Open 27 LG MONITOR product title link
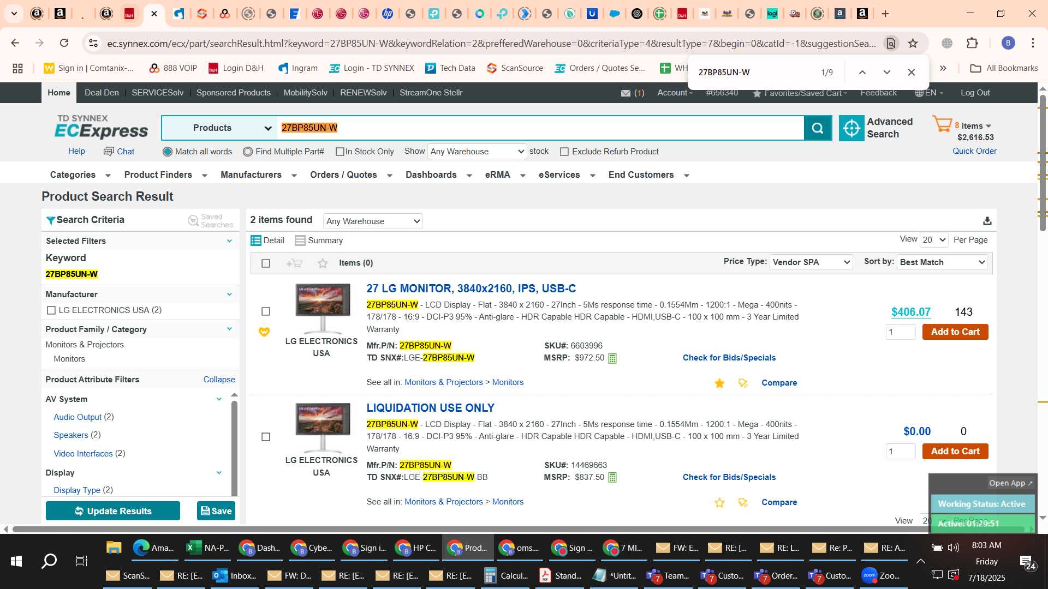The width and height of the screenshot is (1048, 589). point(471,289)
